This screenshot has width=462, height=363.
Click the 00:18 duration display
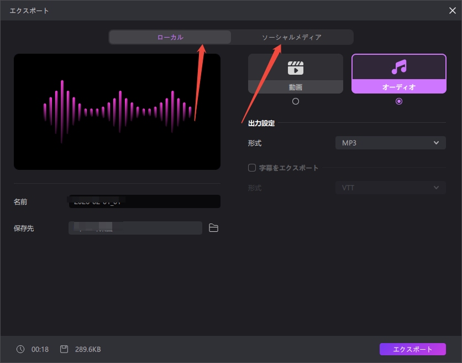[39, 349]
